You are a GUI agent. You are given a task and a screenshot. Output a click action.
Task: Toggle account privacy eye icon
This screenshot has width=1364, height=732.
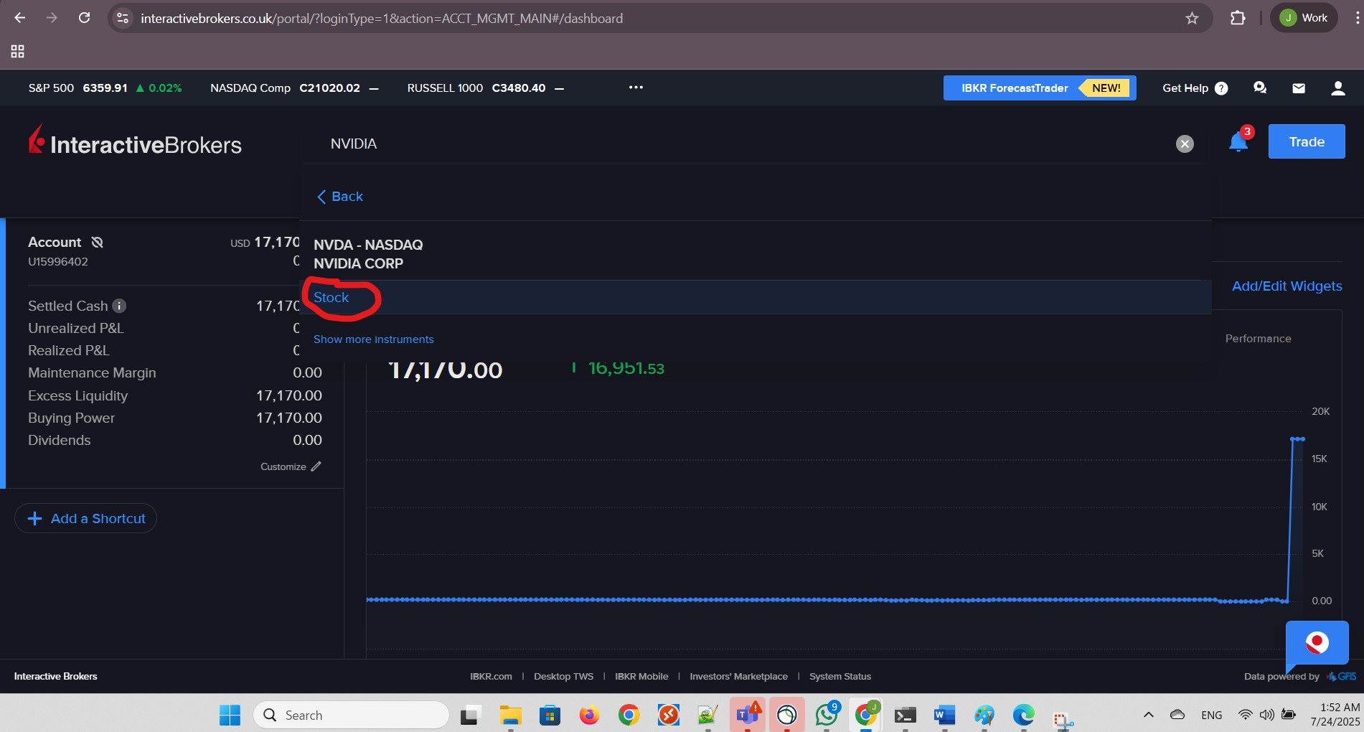[x=98, y=243]
